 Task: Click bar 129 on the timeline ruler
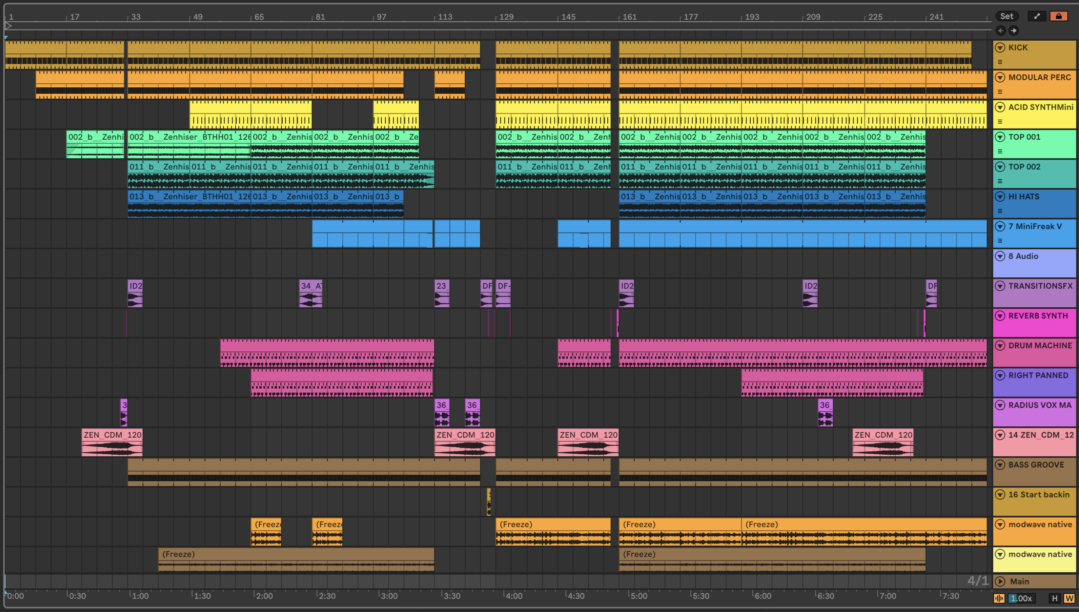click(x=506, y=17)
